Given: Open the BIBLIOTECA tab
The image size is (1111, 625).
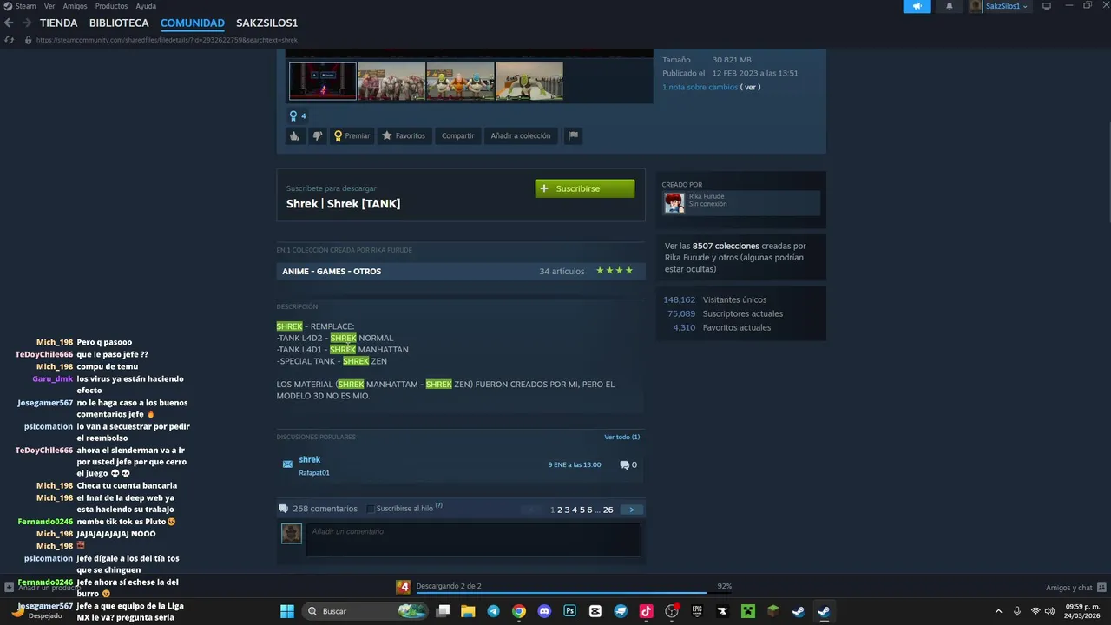Looking at the screenshot, I should (119, 23).
